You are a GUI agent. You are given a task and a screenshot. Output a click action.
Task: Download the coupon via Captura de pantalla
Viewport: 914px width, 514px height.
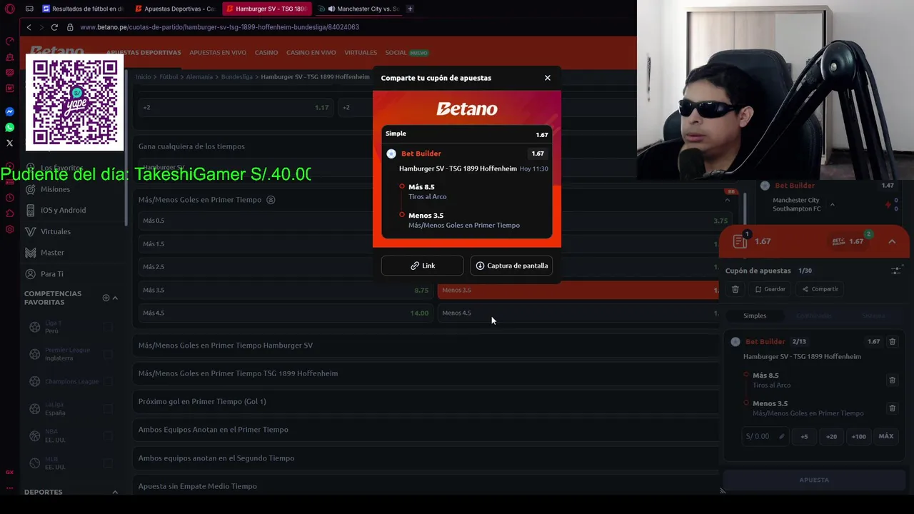(511, 266)
